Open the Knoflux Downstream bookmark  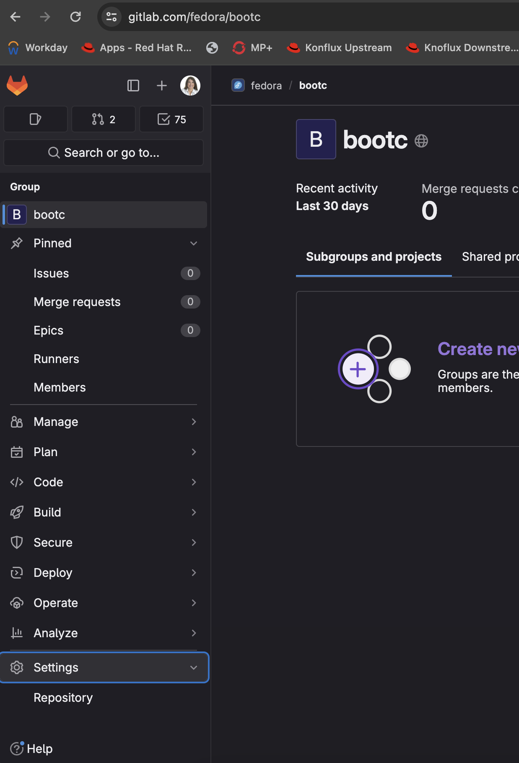[x=462, y=48]
